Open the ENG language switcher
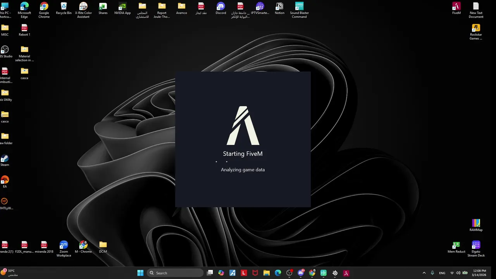The image size is (496, 279). click(x=442, y=273)
